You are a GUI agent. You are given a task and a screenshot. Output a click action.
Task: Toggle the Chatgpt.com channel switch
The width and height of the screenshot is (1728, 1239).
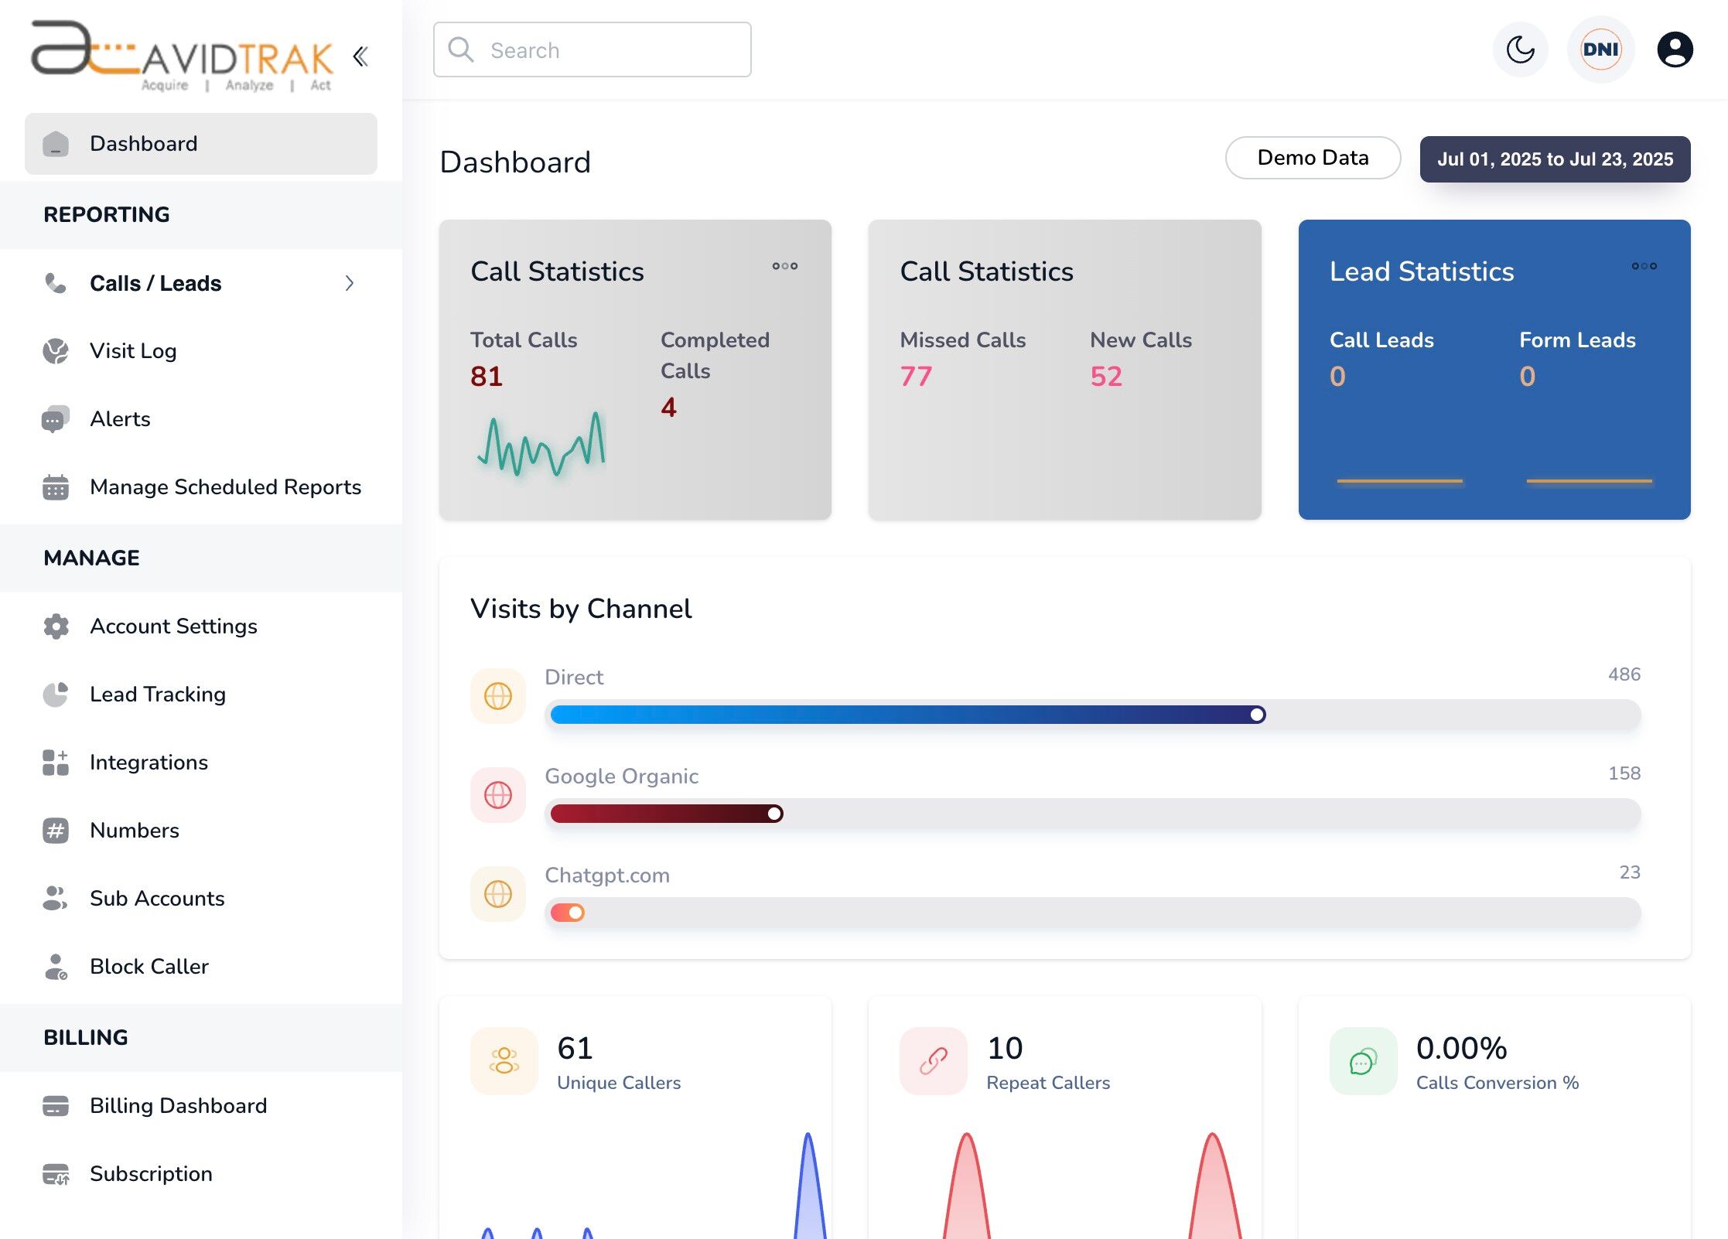coord(565,913)
